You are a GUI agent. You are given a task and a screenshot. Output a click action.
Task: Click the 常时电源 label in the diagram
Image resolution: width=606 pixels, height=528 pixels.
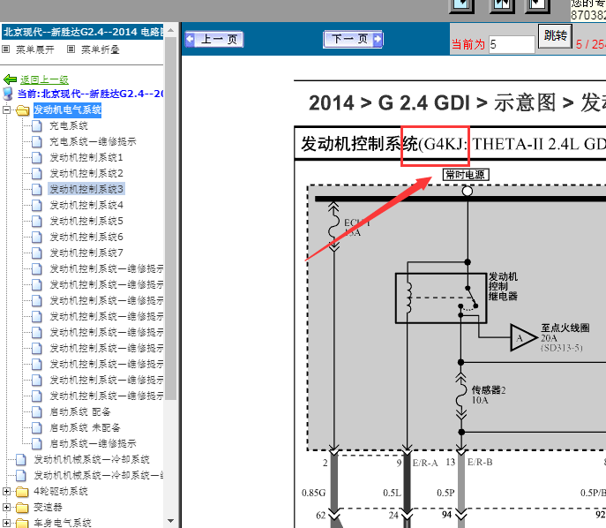pos(466,175)
